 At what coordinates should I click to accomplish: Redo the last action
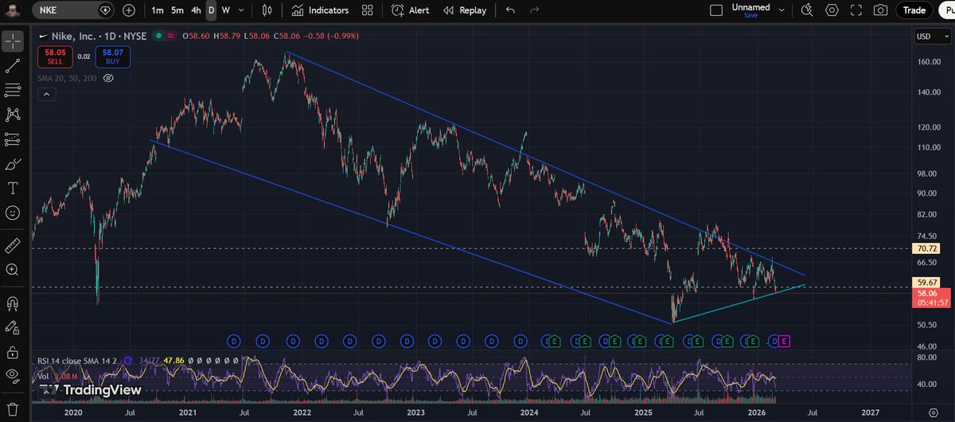[534, 10]
